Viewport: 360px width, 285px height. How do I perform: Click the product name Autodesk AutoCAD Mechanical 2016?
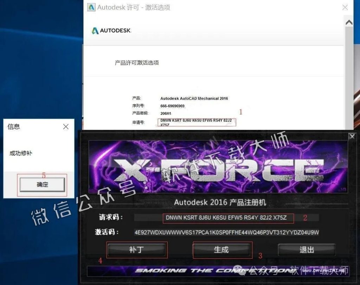[194, 98]
